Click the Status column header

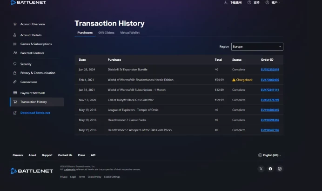[237, 60]
